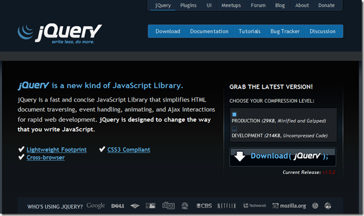This screenshot has height=216, width=364.
Task: Select the Development uncompressed option
Action: 234,129
